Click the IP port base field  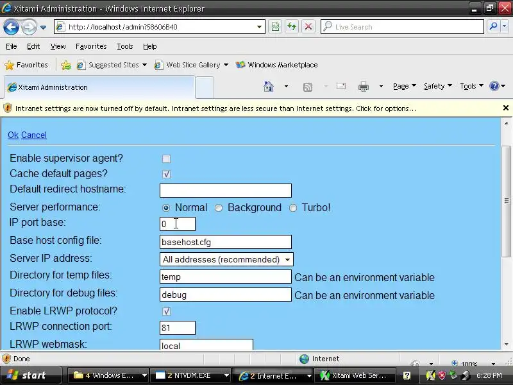click(178, 224)
